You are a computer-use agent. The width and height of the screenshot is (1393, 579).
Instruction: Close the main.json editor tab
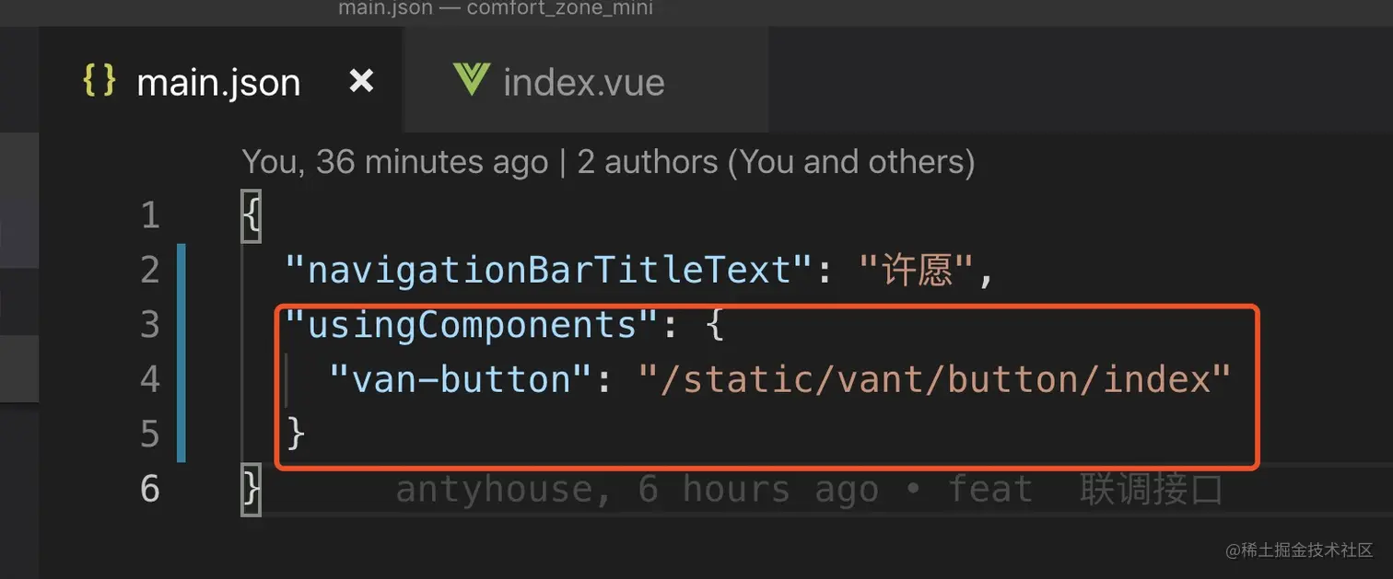[361, 82]
